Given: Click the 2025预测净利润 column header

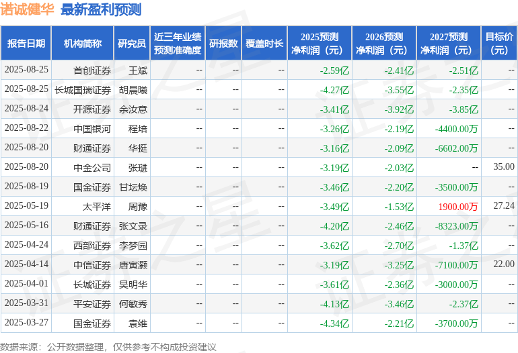Looking at the screenshot, I should 320,43.
